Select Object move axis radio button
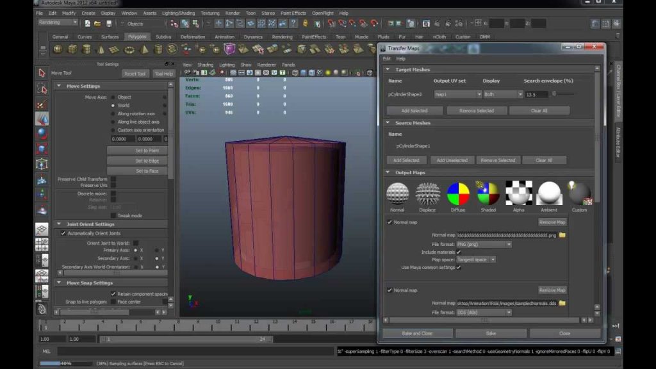 (x=113, y=97)
